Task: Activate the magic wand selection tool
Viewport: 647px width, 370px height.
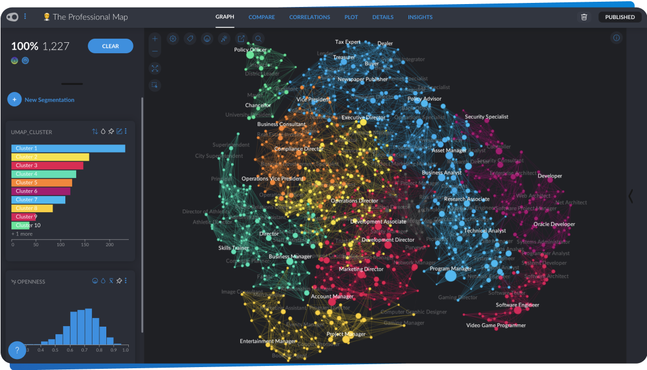Action: point(224,38)
